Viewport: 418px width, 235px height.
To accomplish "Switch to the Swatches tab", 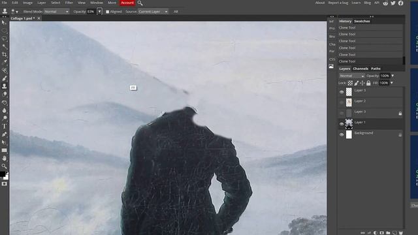I will pyautogui.click(x=362, y=21).
